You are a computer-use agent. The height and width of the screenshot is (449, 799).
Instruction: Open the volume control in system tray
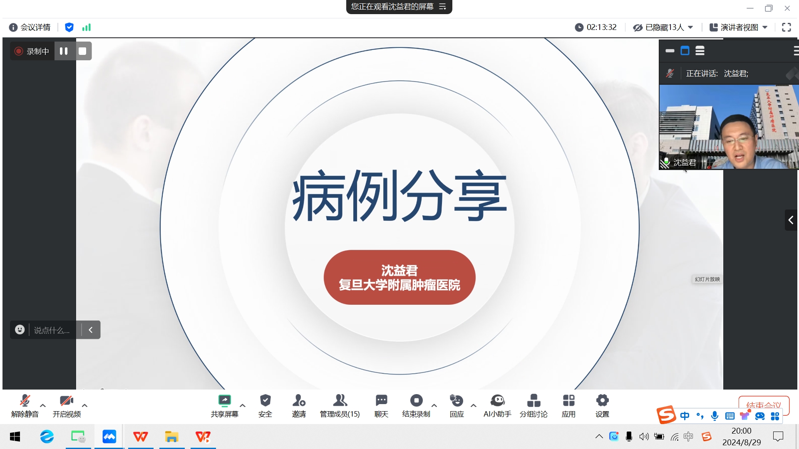(x=644, y=437)
